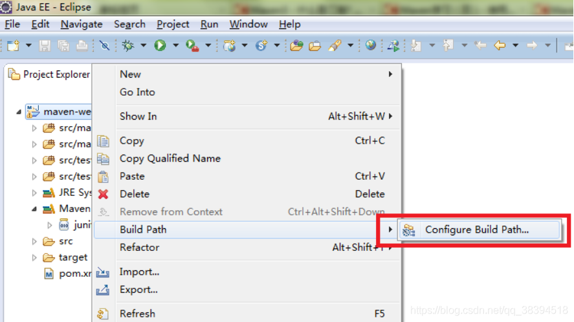574x322 pixels.
Task: Expand the first src/ma folder
Action: (x=34, y=128)
